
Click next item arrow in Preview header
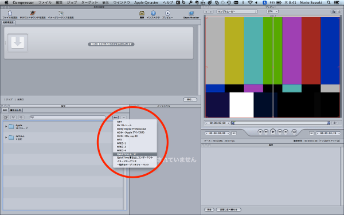[x=211, y=11]
